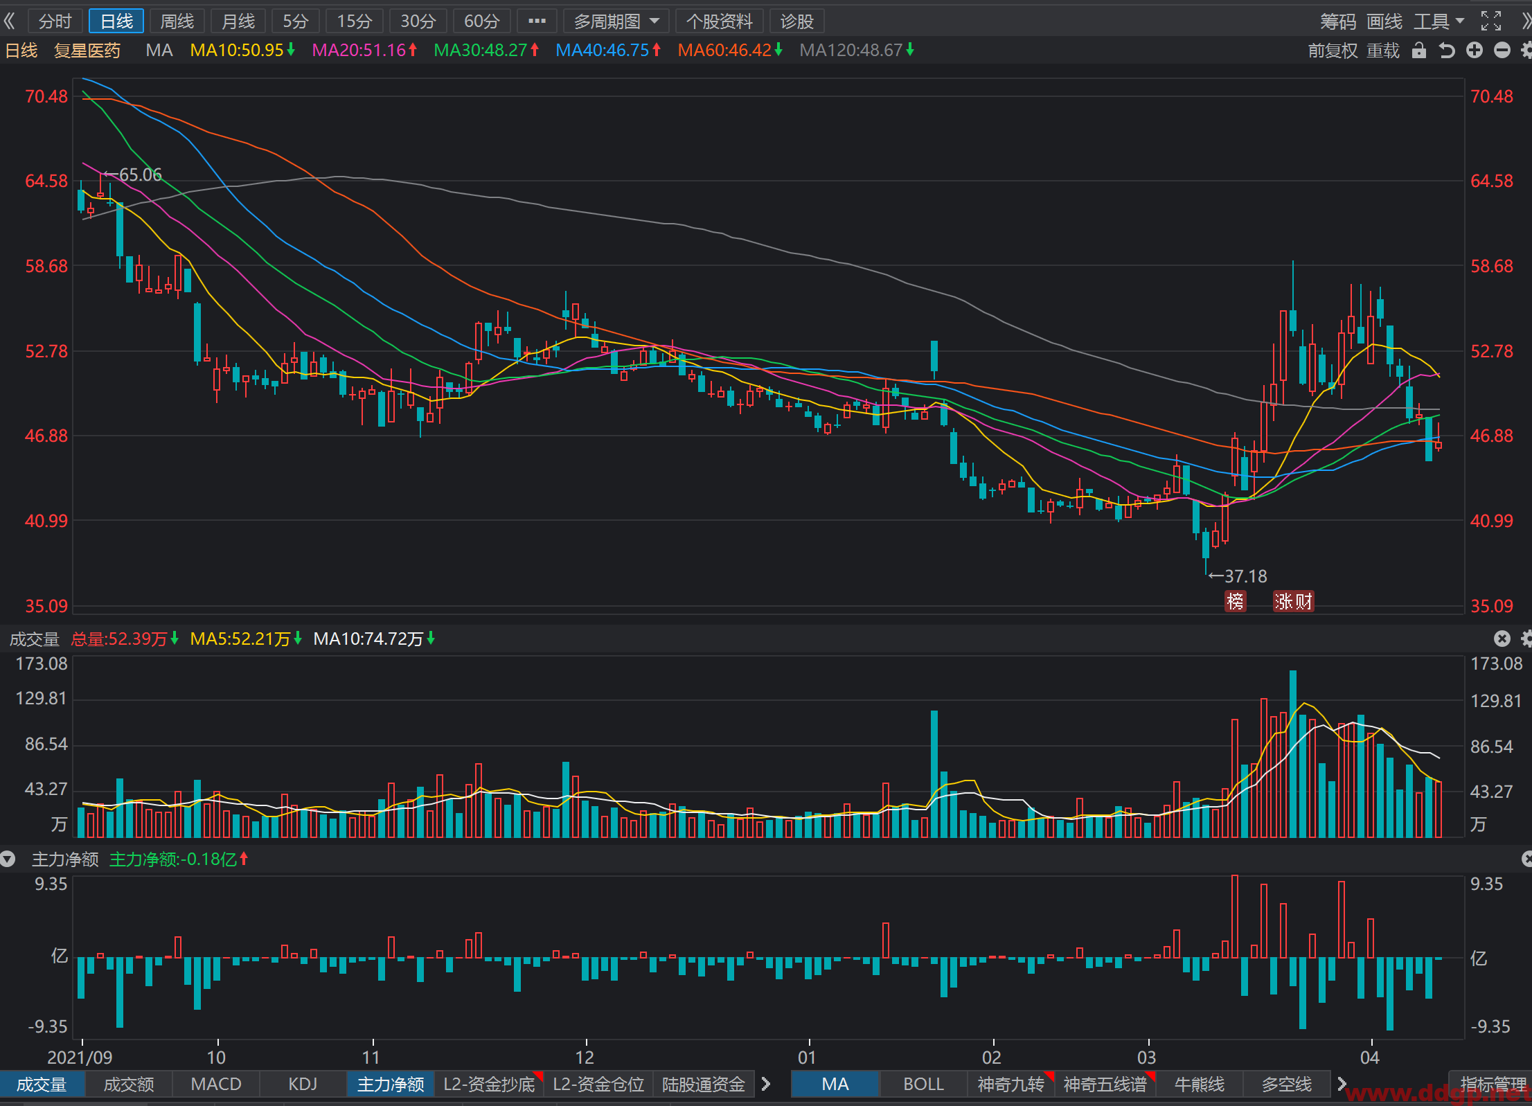Zoom out with the minus icon
Viewport: 1532px width, 1106px height.
(1502, 51)
